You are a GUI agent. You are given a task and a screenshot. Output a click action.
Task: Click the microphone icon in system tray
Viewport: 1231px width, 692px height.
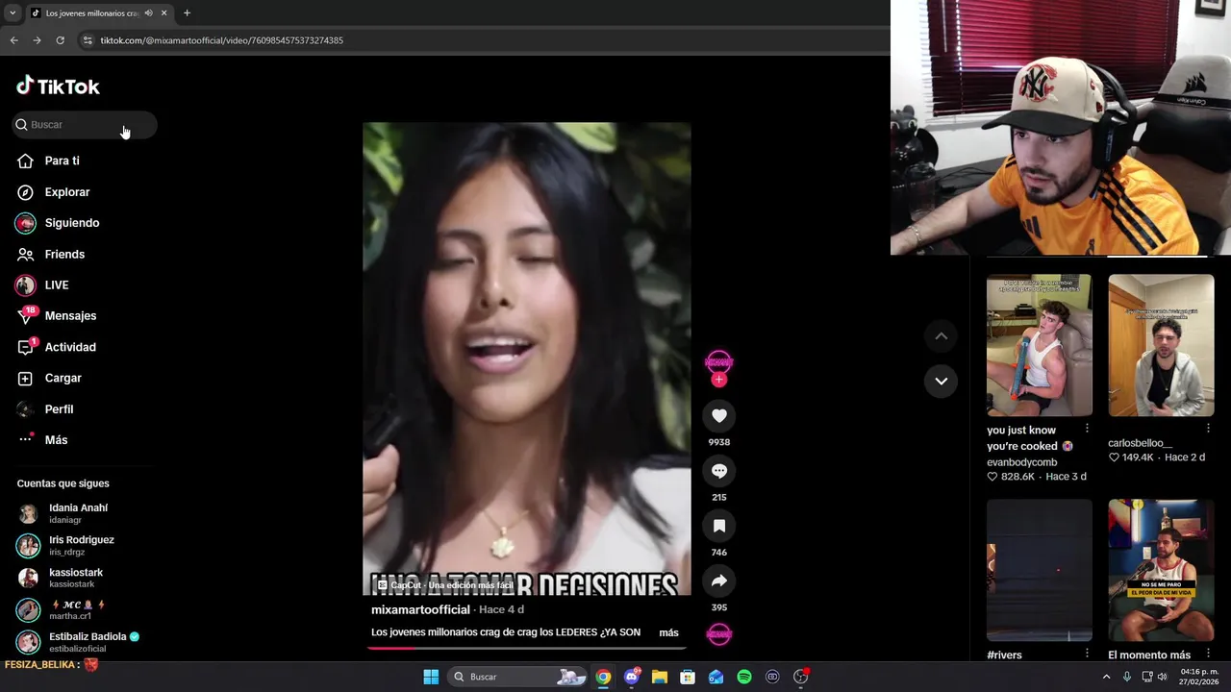coord(1127,677)
